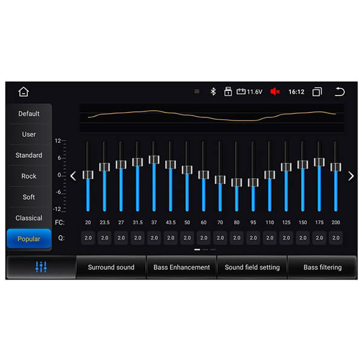Open the Surround sound tab
Viewport: 363px width, 363px height.
click(x=111, y=267)
